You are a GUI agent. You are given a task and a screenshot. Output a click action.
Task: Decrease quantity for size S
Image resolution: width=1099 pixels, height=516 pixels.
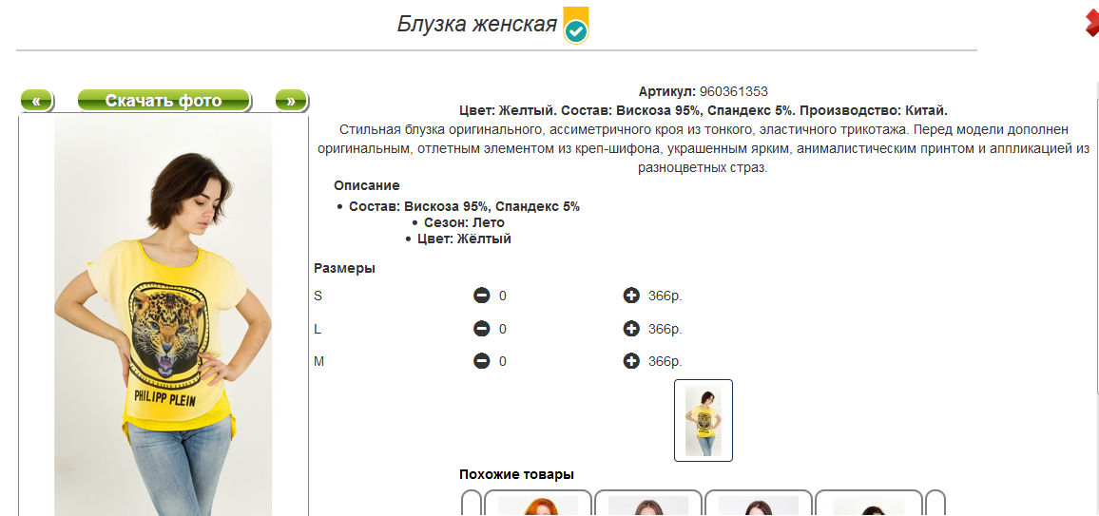point(481,296)
